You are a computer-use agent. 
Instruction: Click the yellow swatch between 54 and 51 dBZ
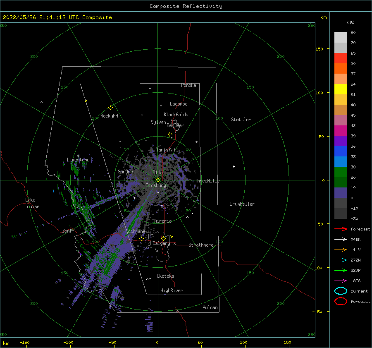(x=341, y=89)
